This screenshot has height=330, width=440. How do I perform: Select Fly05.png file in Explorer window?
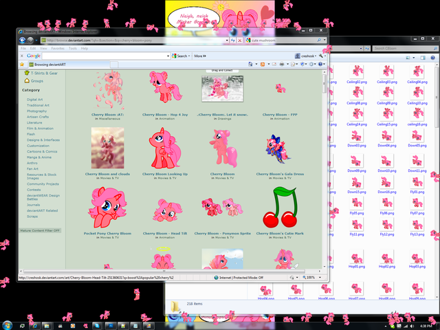click(x=357, y=206)
